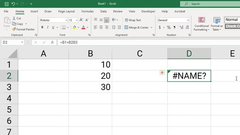Click Increase Indent icon
The height and width of the screenshot is (135, 240).
pos(119,27)
